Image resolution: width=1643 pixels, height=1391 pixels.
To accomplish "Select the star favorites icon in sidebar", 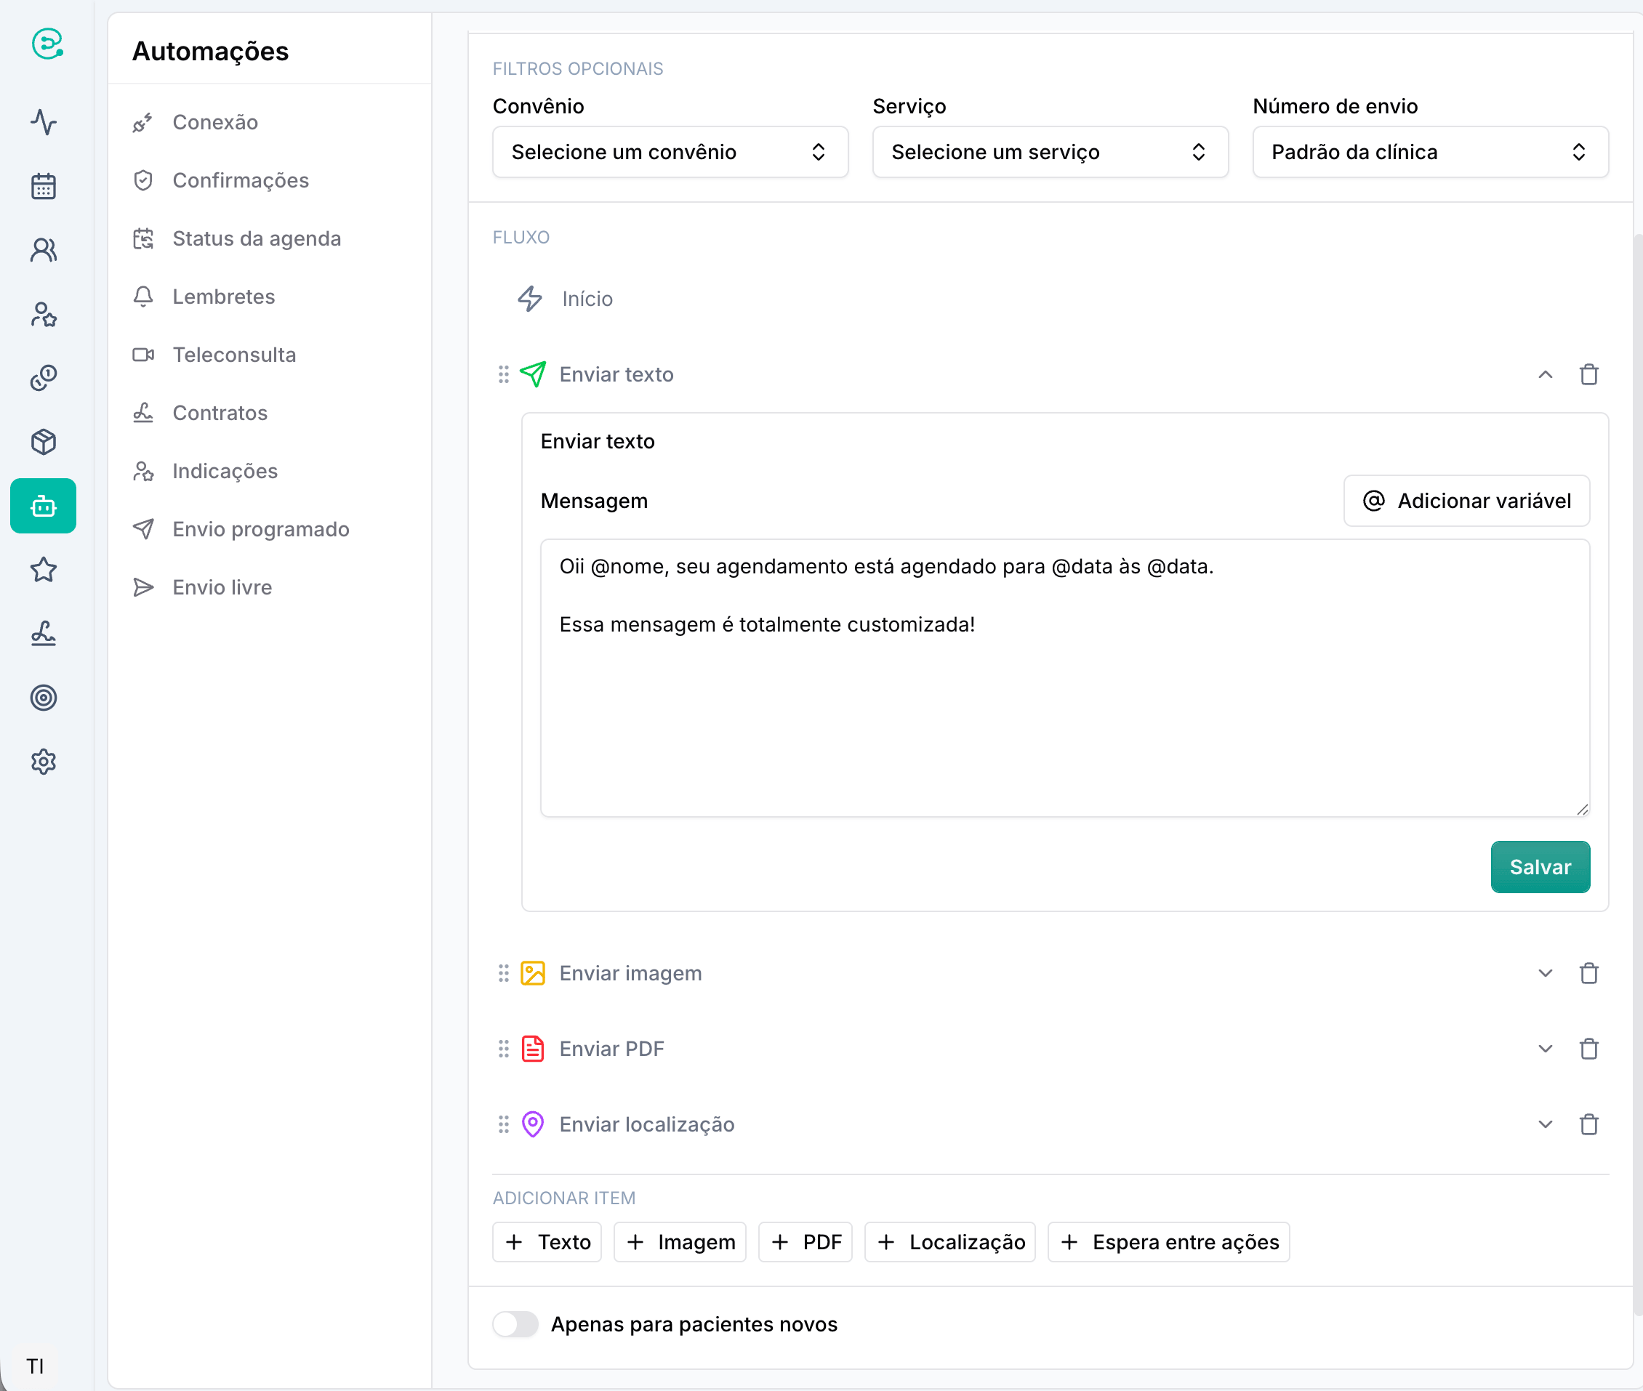I will click(44, 570).
